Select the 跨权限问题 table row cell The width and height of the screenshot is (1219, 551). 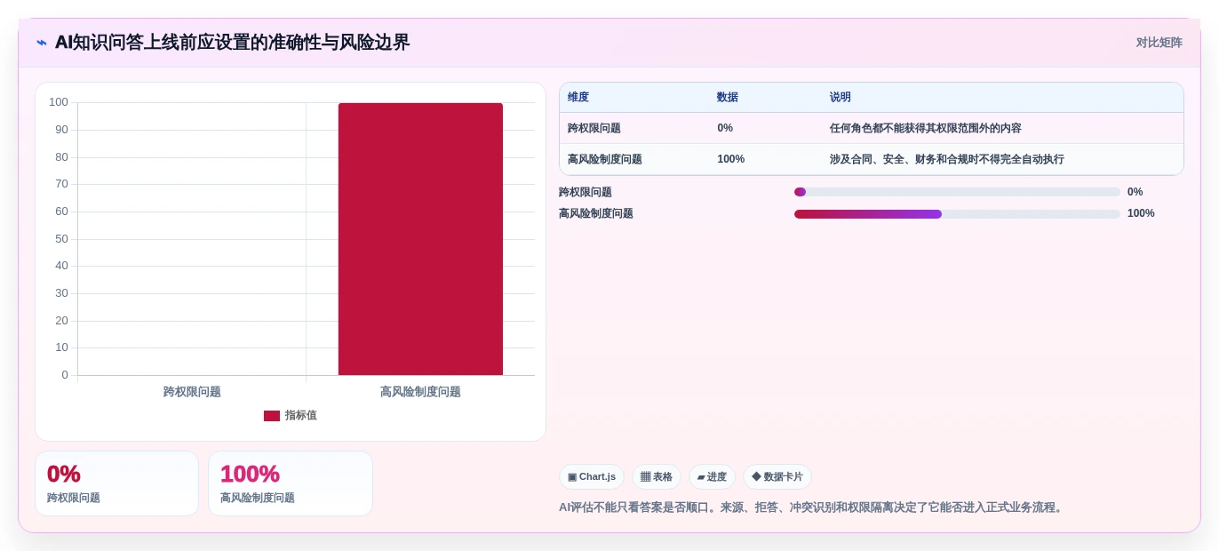[594, 128]
